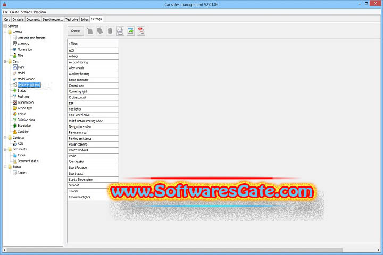Collapse the Documents tree node
Image resolution: width=383 pixels, height=255 pixels.
click(5, 149)
